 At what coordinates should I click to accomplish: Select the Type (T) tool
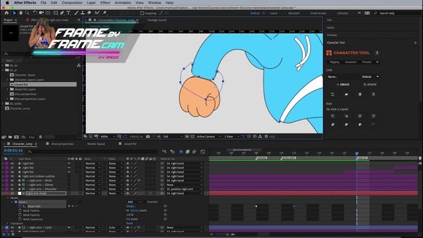[x=69, y=13]
